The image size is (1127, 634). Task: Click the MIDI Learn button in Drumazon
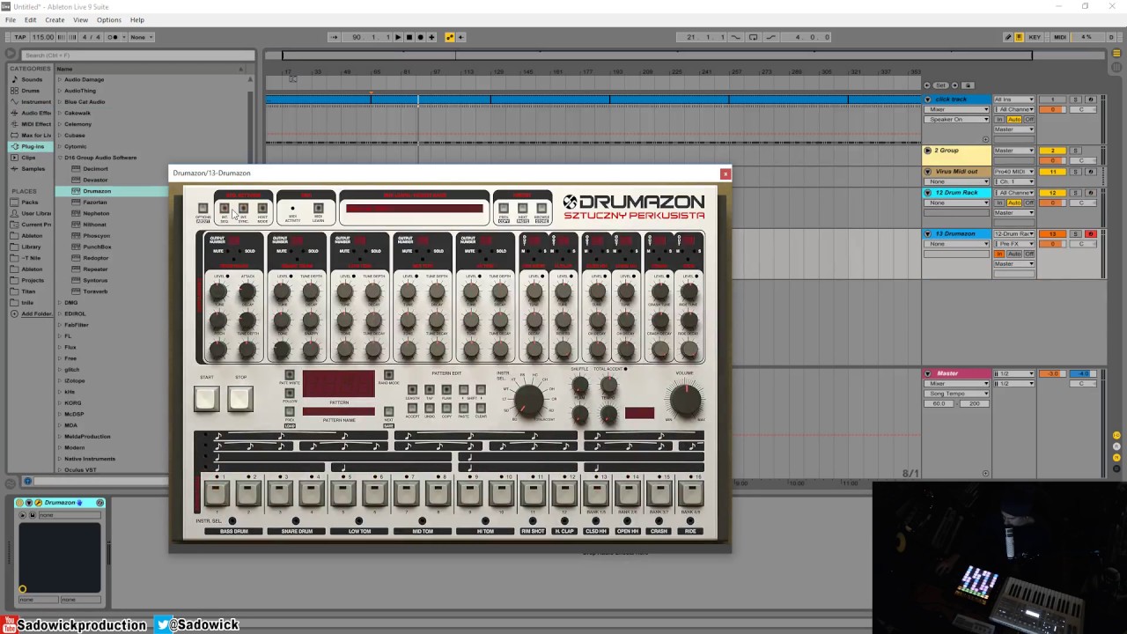(x=319, y=210)
